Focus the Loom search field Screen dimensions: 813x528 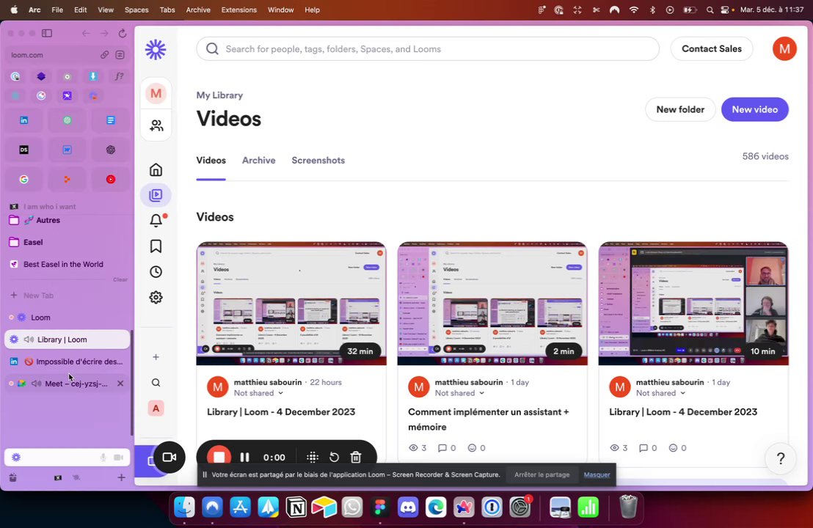point(428,48)
